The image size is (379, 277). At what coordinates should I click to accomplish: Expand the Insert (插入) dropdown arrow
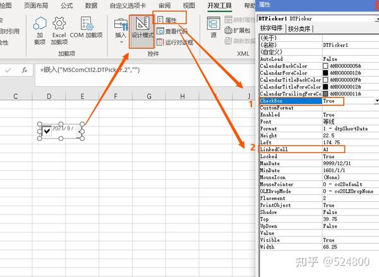121,42
